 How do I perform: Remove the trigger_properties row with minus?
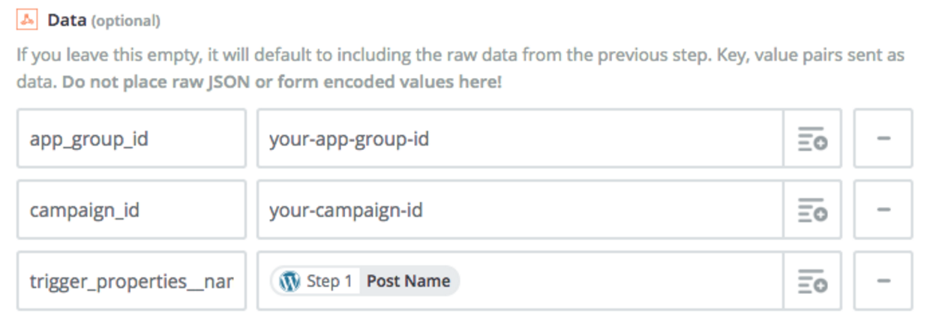tap(883, 281)
